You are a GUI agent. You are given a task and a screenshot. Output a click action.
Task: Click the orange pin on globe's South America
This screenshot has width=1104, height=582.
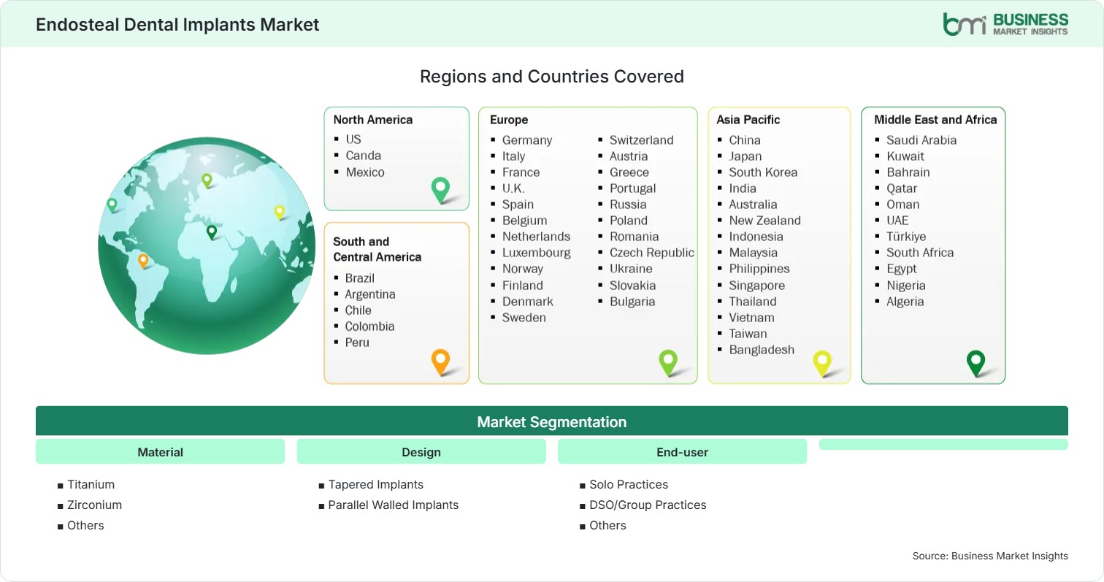pos(143,261)
